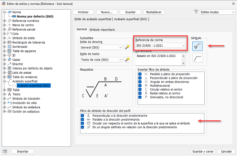The image size is (237, 156).
Task: Click the Guardar button
Action: click(x=130, y=12)
